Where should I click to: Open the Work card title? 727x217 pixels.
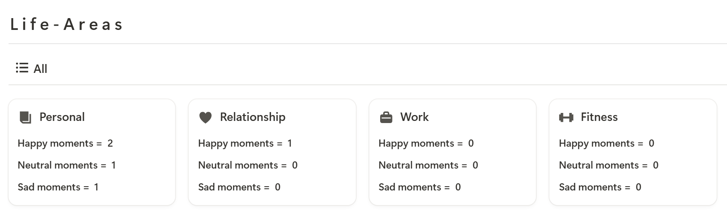tap(414, 117)
